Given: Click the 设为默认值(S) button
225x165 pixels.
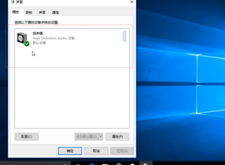Looking at the screenshot, I should click(87, 137).
